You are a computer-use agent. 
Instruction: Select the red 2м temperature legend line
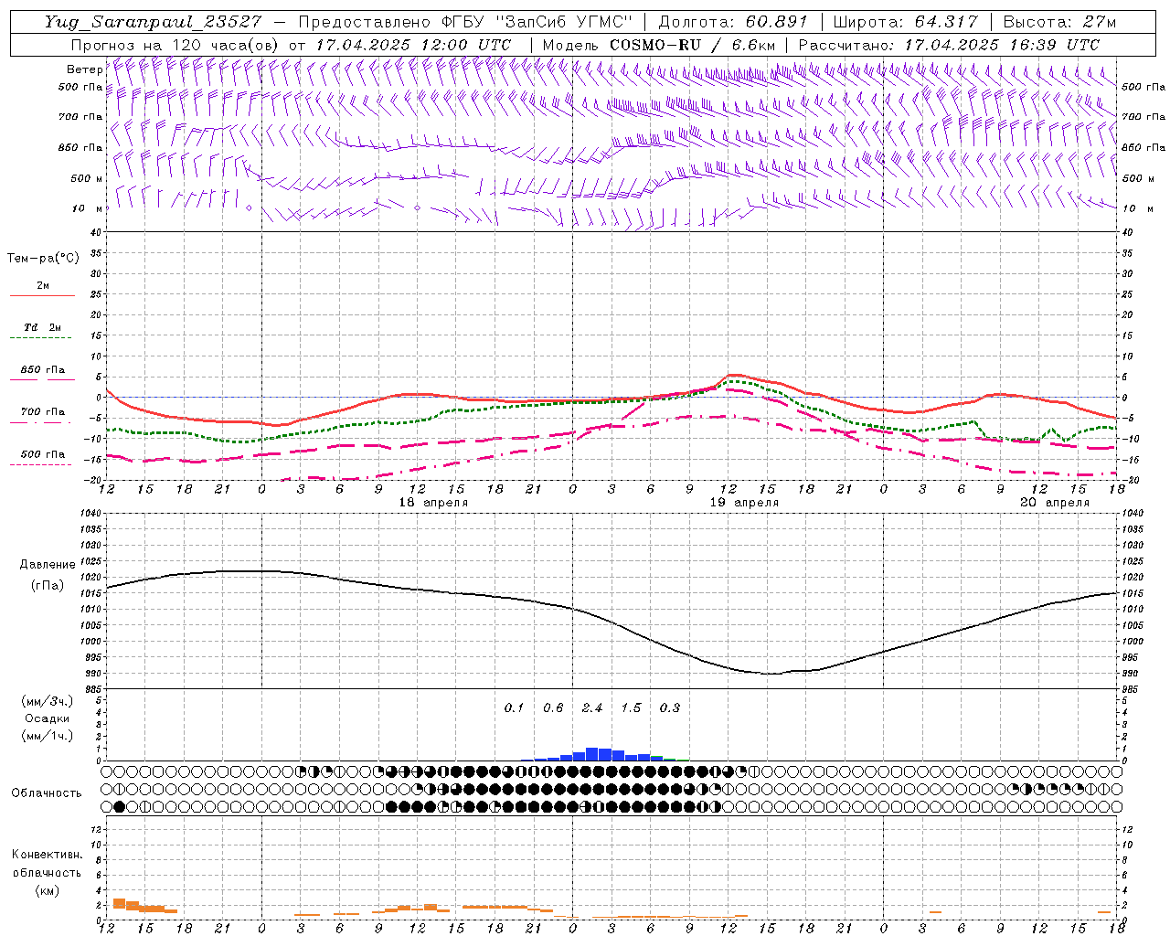pos(42,295)
